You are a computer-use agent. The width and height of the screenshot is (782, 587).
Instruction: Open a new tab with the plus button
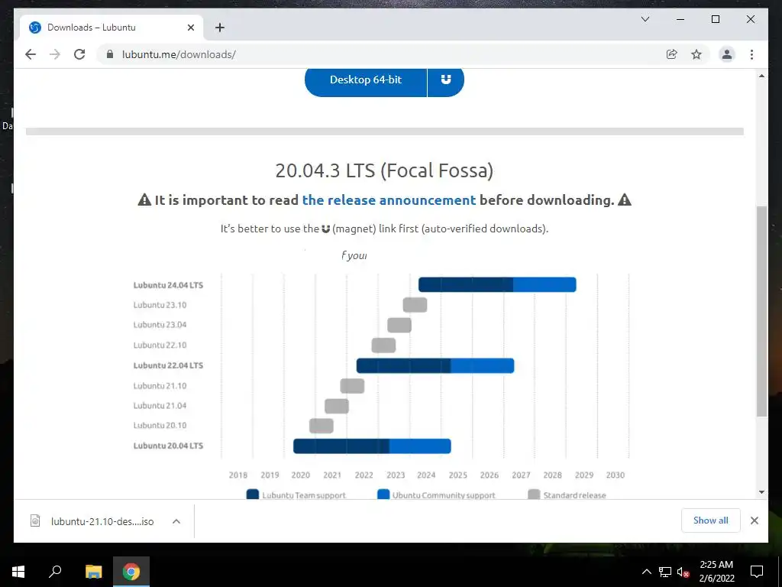(220, 28)
